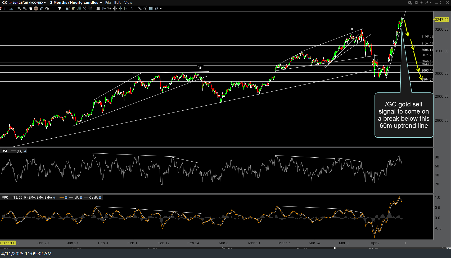This screenshot has width=451, height=258.
Task: Click the refresh chart icon
Action: 156,8
